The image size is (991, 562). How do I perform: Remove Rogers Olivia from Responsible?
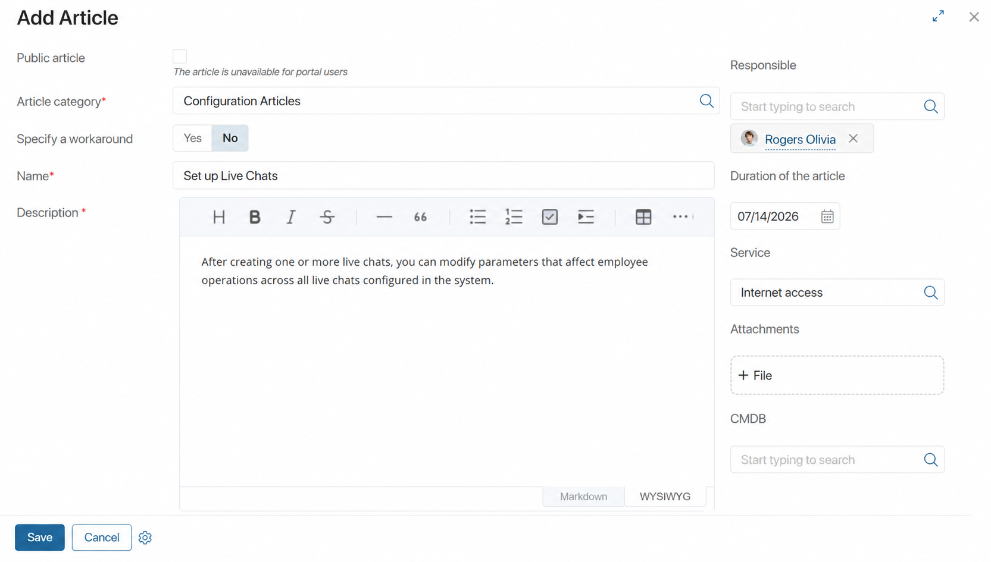[853, 139]
